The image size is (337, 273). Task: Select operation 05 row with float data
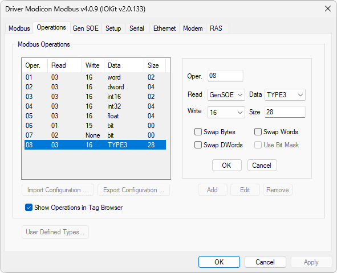pos(95,115)
